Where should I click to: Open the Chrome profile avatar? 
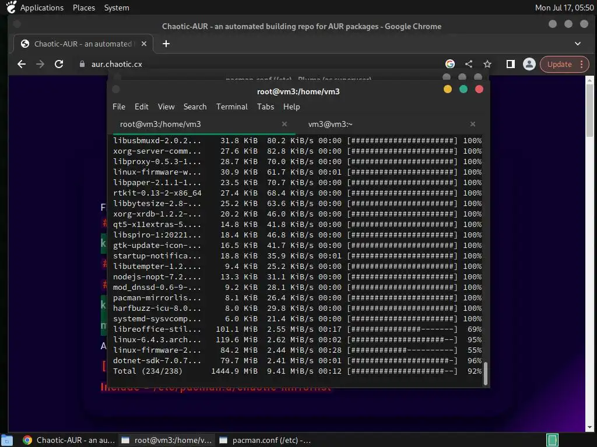[529, 64]
